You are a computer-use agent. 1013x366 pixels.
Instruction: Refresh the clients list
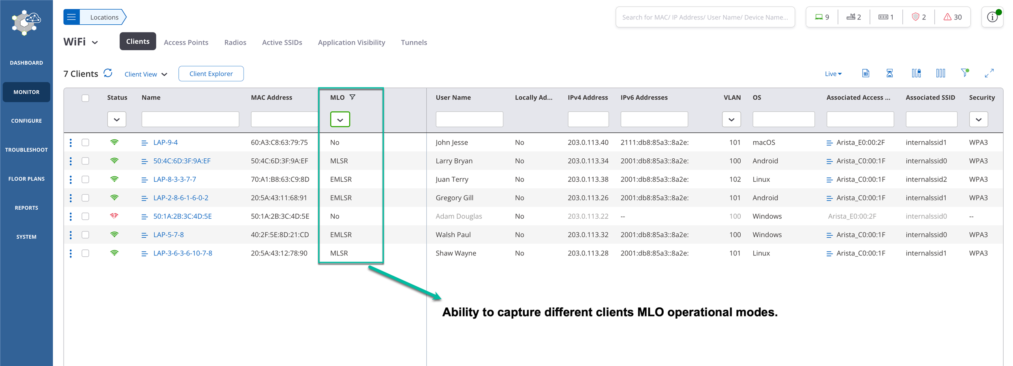pyautogui.click(x=108, y=73)
